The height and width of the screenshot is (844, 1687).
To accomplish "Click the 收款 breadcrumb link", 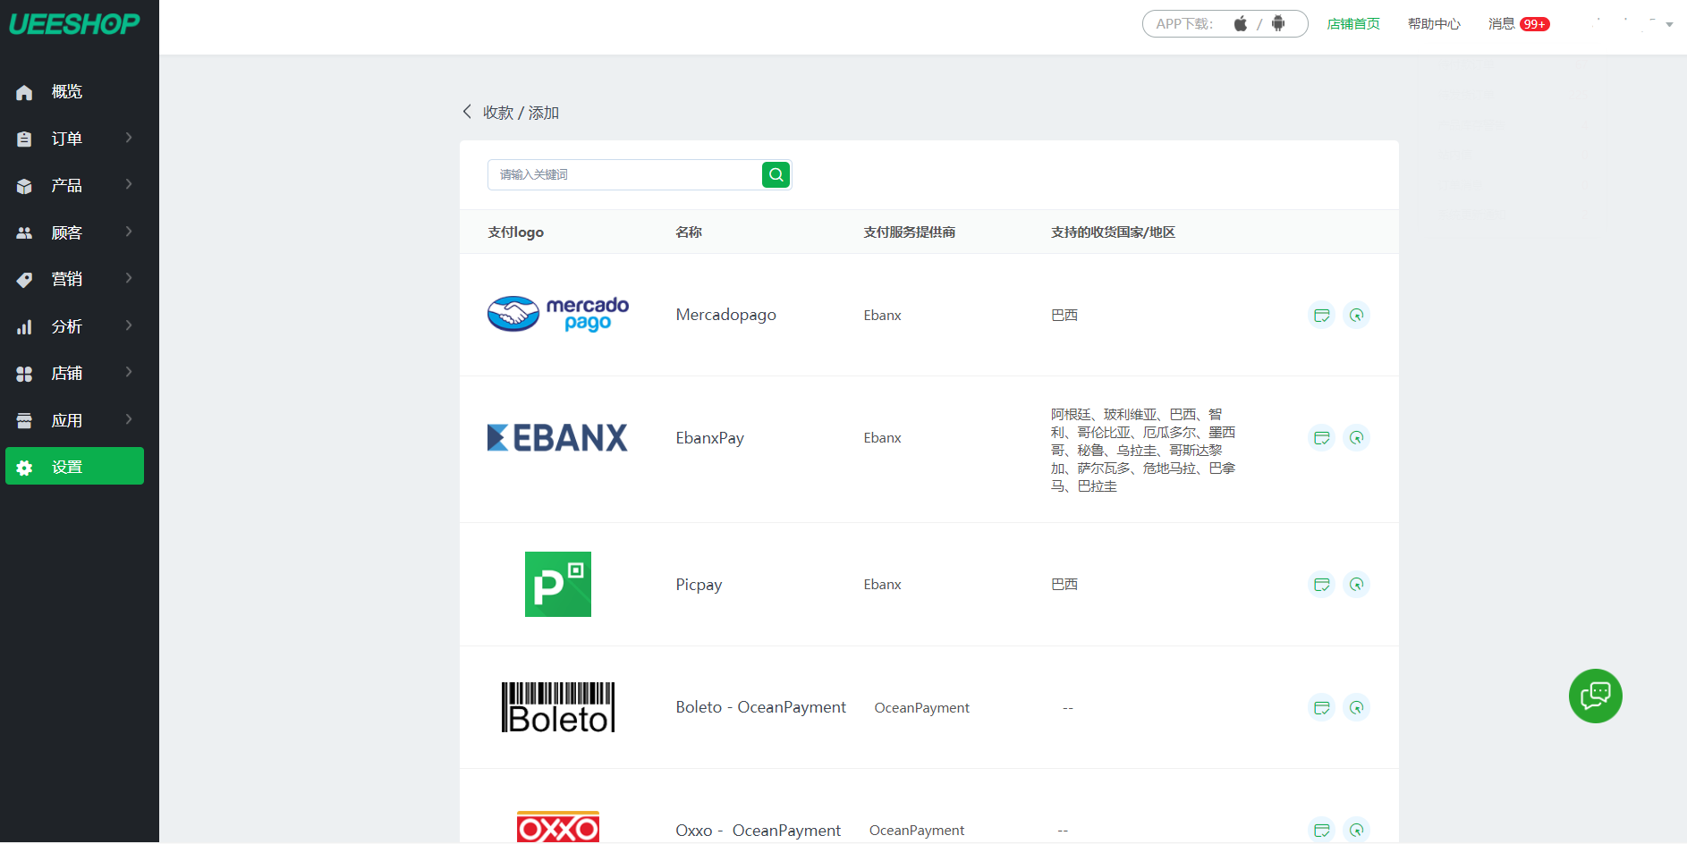I will click(498, 113).
